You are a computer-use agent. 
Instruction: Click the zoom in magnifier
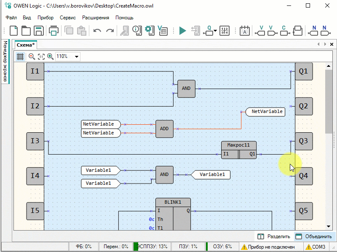[x=50, y=56]
